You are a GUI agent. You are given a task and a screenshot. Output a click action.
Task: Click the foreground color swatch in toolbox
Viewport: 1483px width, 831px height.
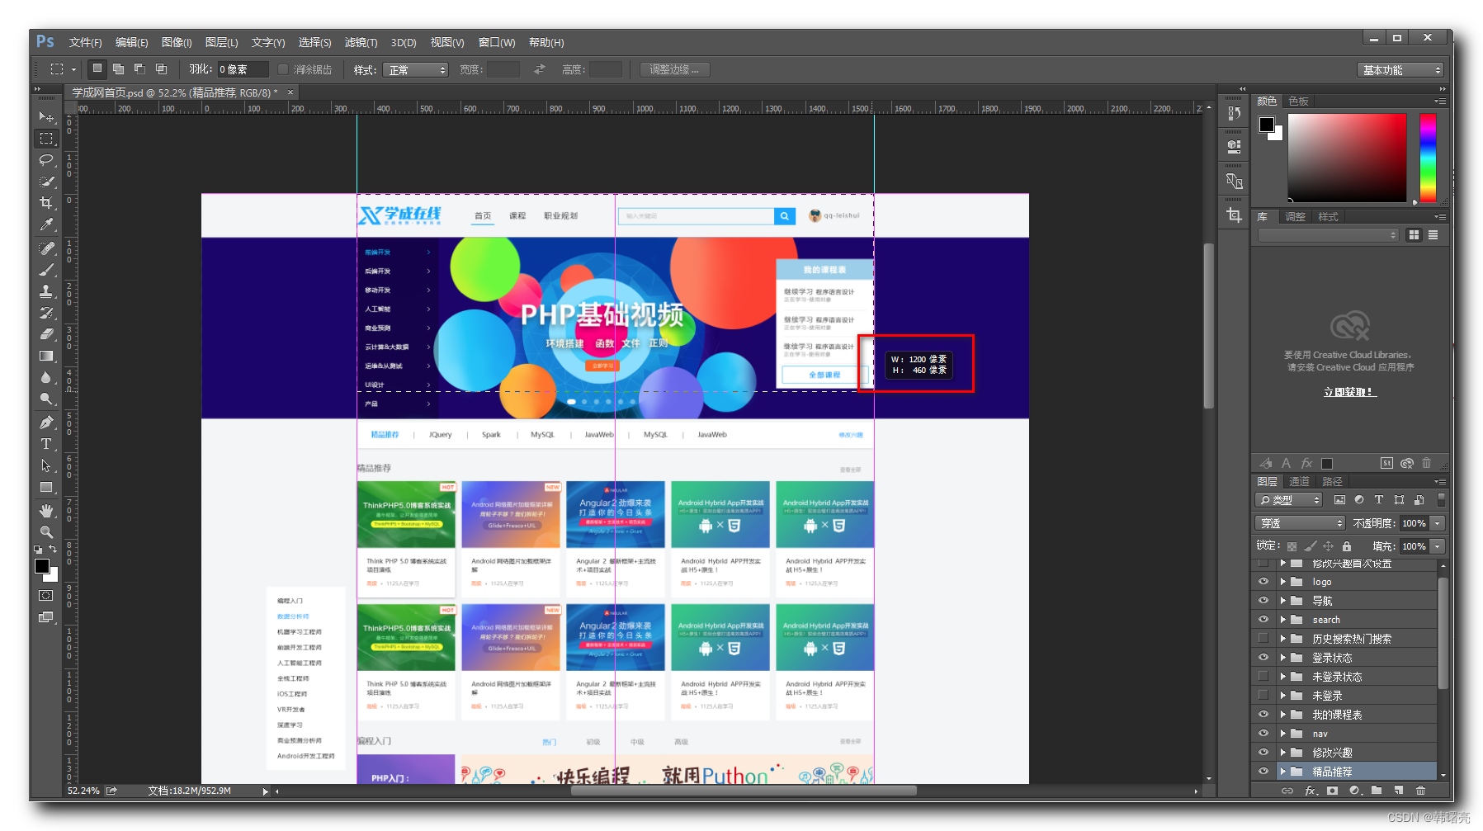42,566
